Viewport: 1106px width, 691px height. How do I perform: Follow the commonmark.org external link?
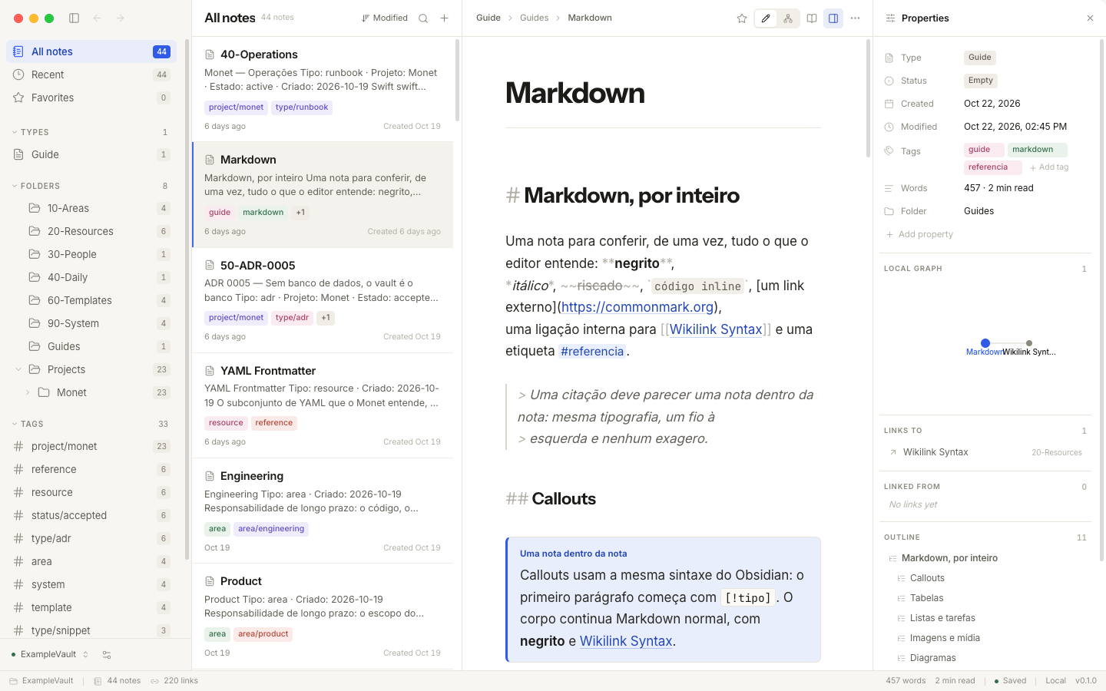(637, 307)
